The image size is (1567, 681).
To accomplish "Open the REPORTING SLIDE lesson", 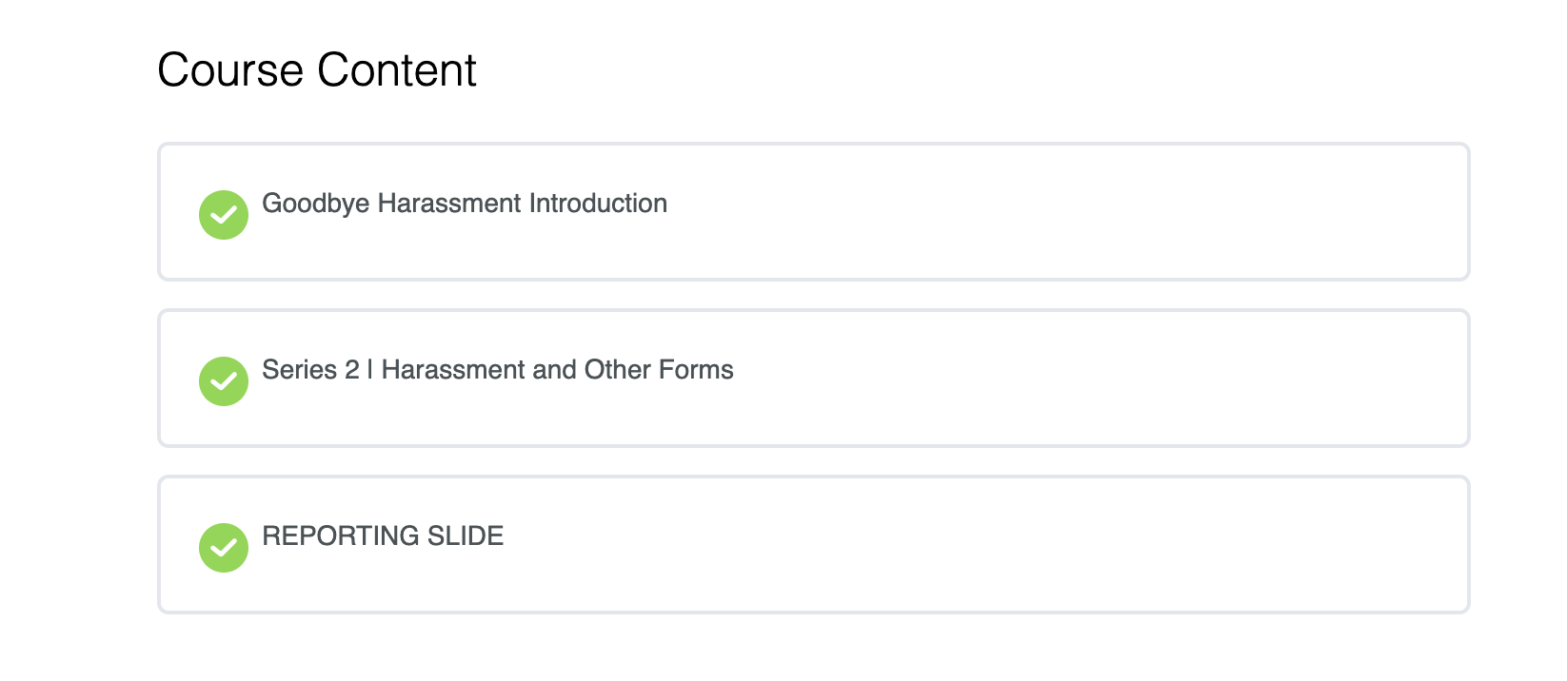I will (383, 536).
